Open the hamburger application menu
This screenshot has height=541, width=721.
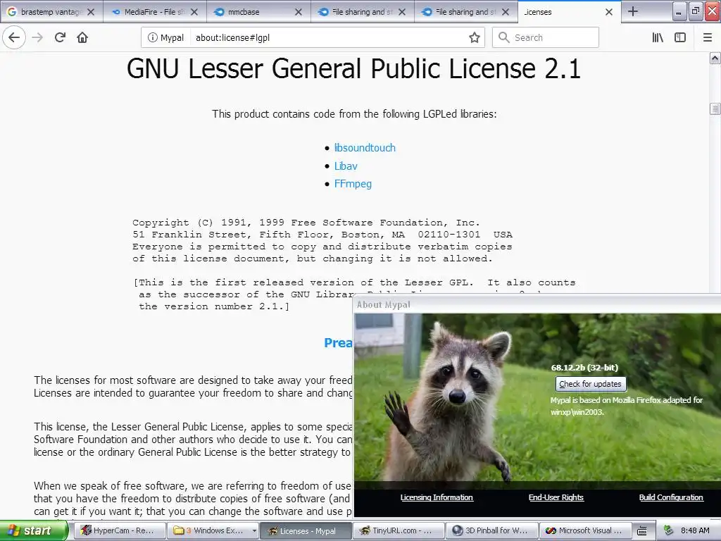(x=708, y=37)
